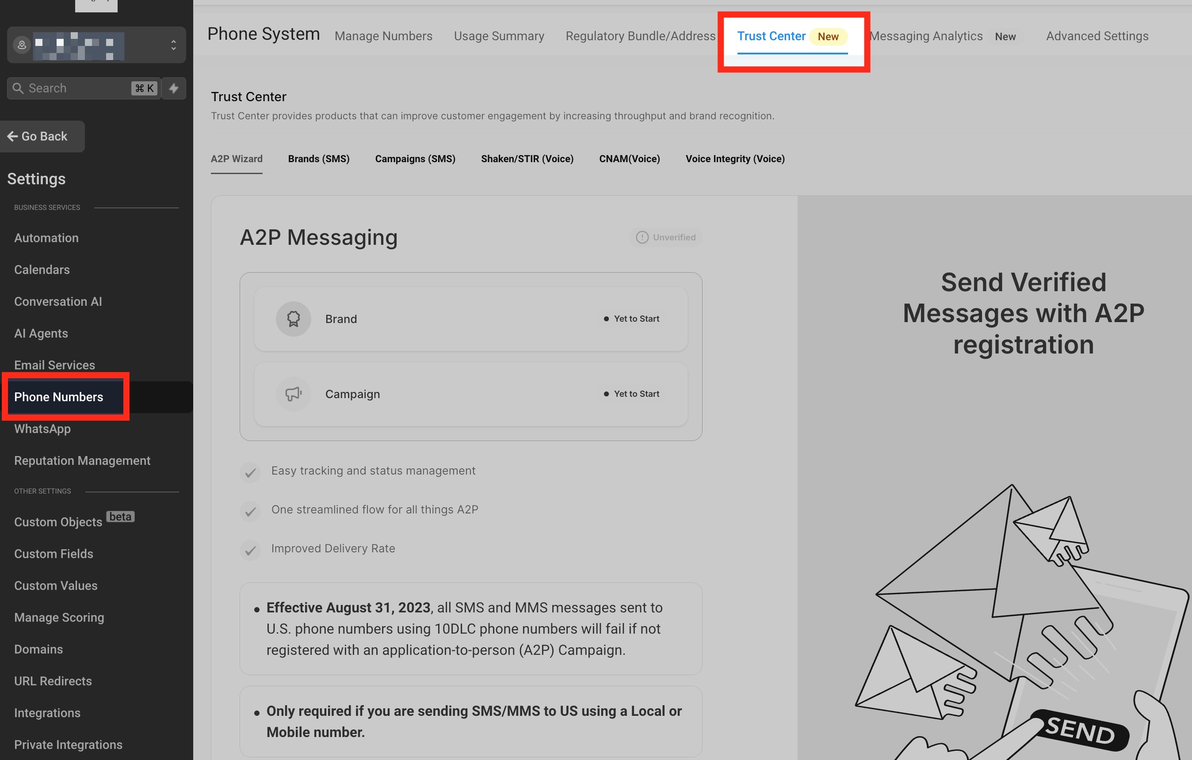Open the Advanced Settings tab
Viewport: 1192px width, 760px height.
(x=1097, y=36)
